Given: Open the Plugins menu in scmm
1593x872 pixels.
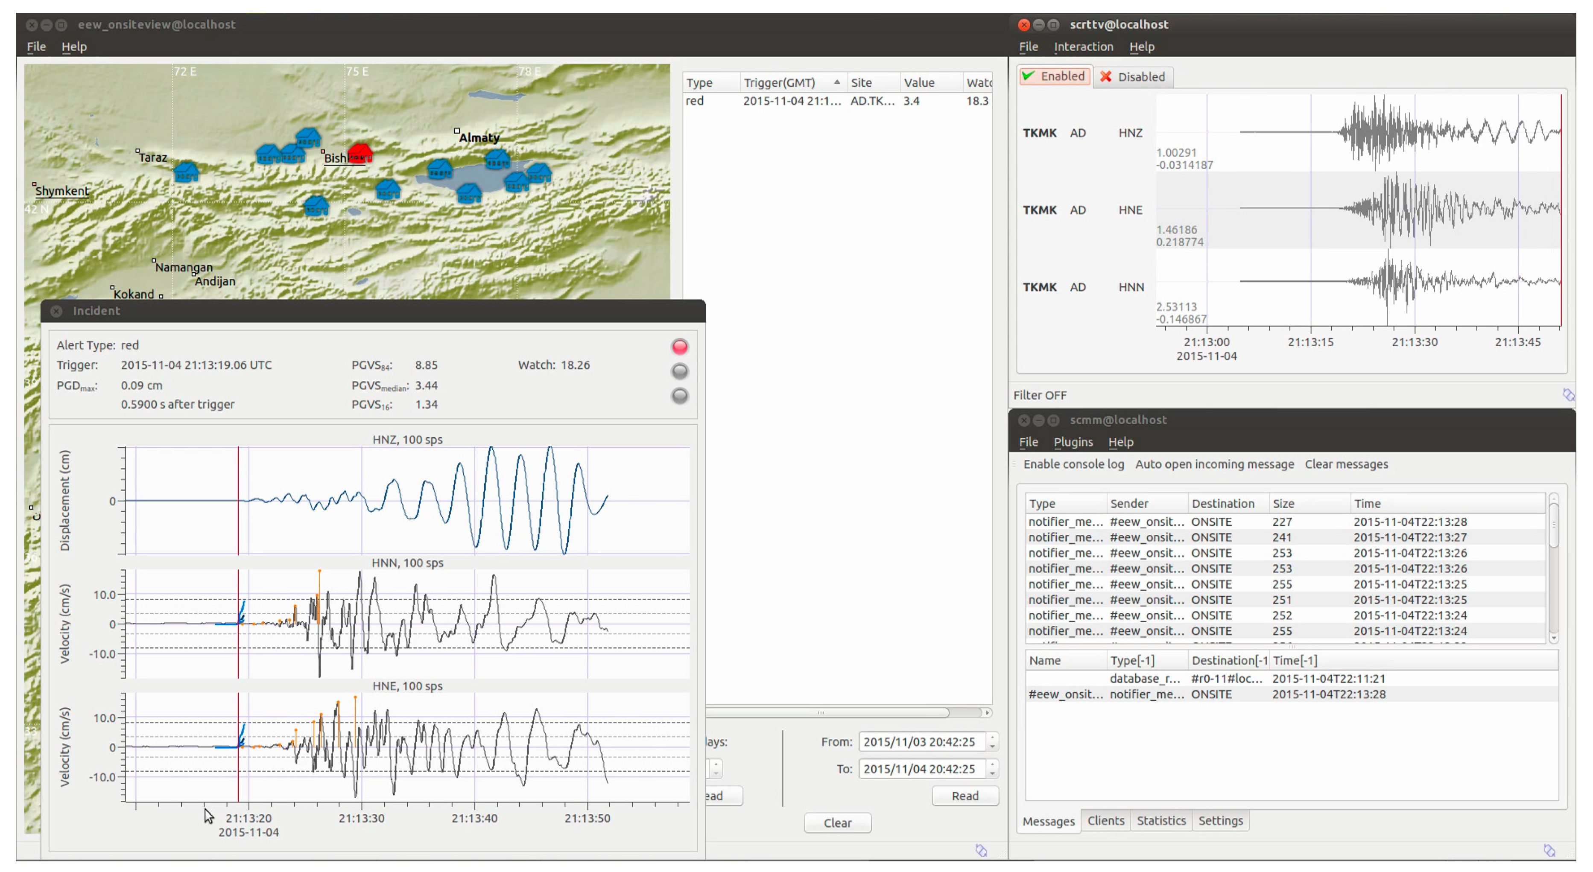Looking at the screenshot, I should 1073,442.
